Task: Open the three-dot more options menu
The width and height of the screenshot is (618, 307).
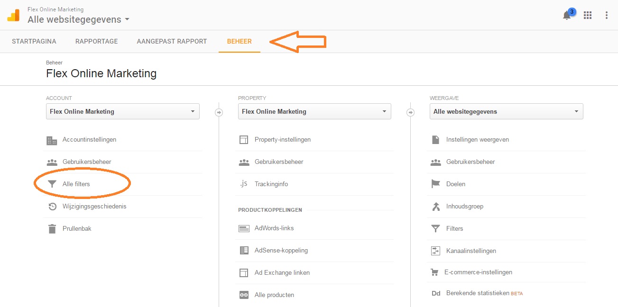Action: tap(607, 15)
